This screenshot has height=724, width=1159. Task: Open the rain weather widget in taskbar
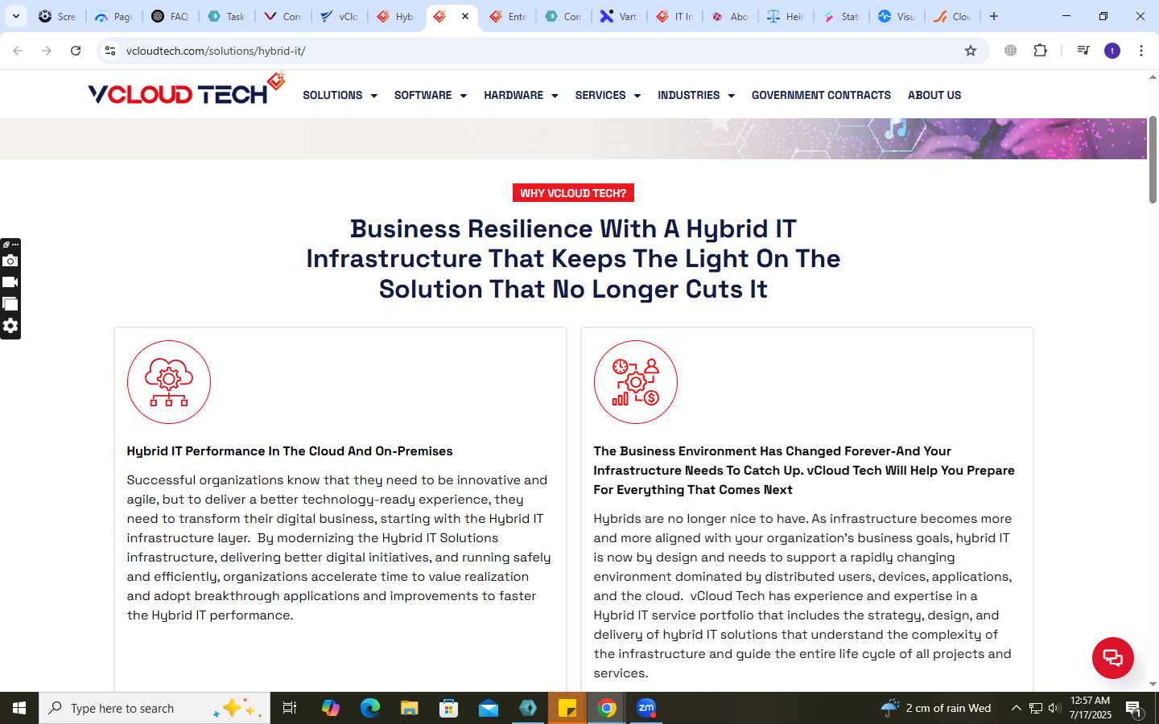tap(936, 708)
